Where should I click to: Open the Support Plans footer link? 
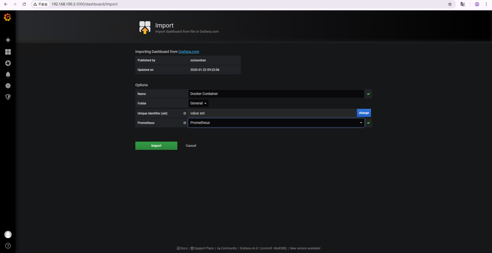(202, 248)
